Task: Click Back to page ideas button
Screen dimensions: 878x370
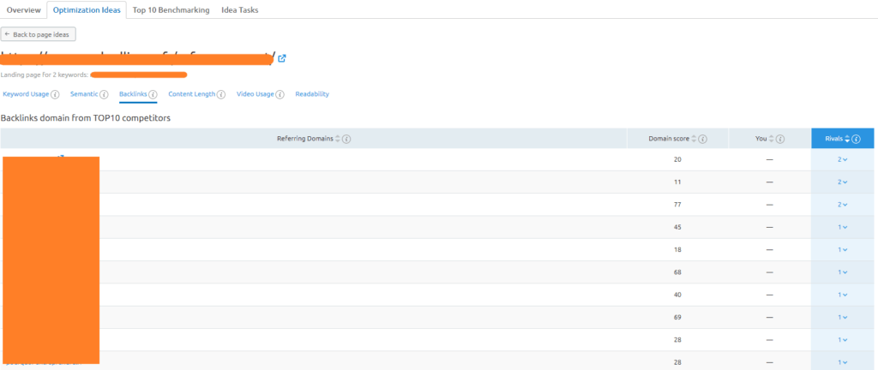Action: tap(39, 34)
